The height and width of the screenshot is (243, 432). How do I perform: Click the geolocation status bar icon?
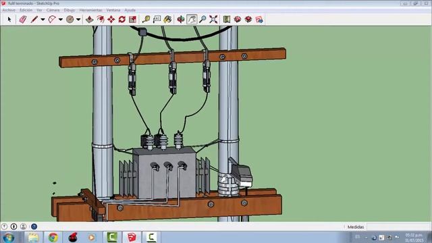(4, 227)
